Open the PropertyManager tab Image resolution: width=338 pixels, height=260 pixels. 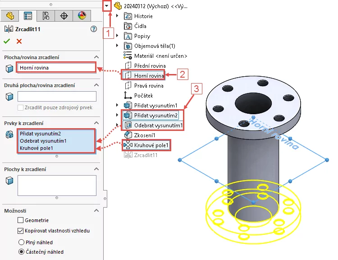[x=28, y=16]
